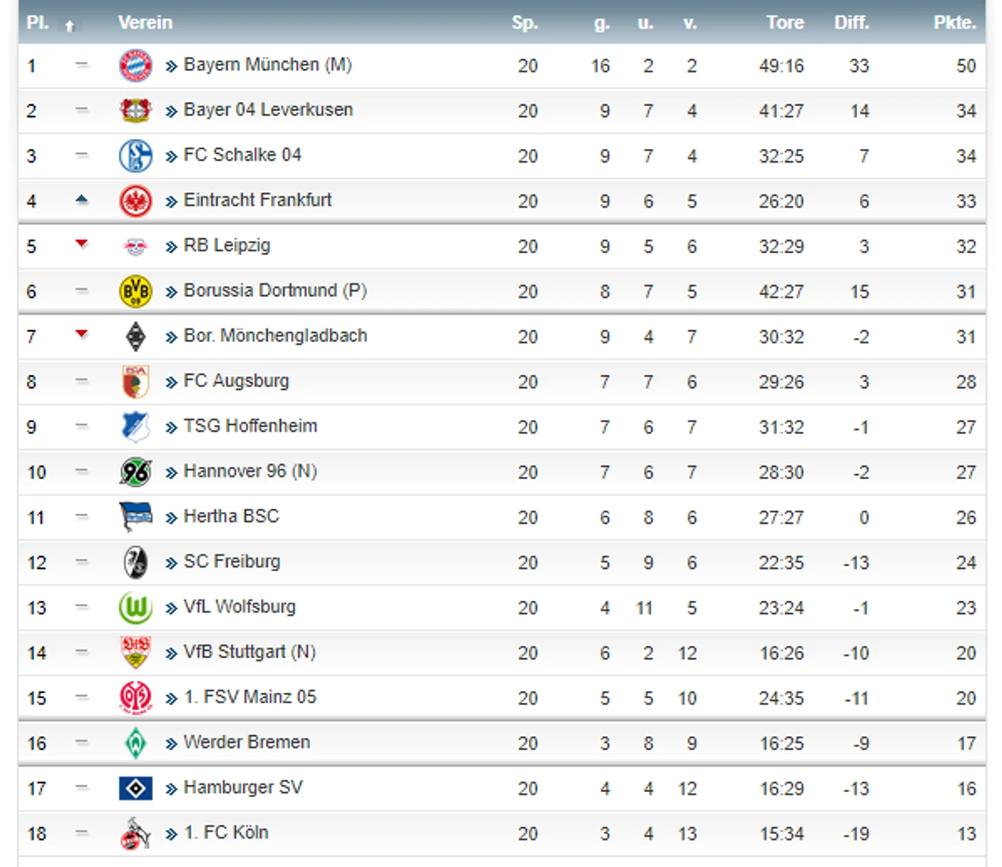This screenshot has width=1002, height=867.
Task: Open the SC Freiburg team link
Action: (x=231, y=562)
